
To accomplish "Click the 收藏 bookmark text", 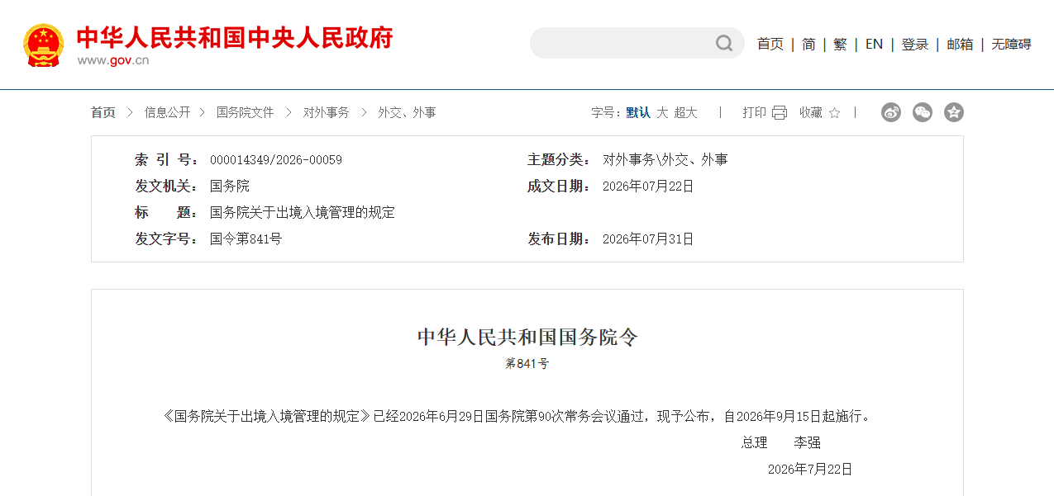I will (x=811, y=113).
